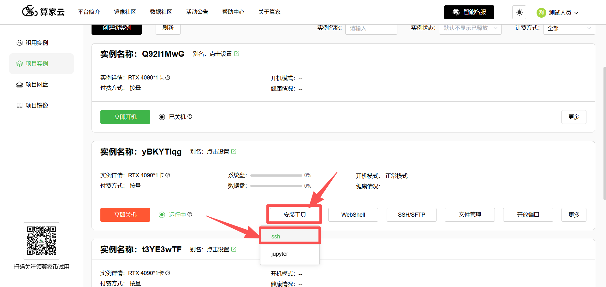The width and height of the screenshot is (606, 287).
Task: Click the page vertical scrollbar
Action: coord(604,133)
